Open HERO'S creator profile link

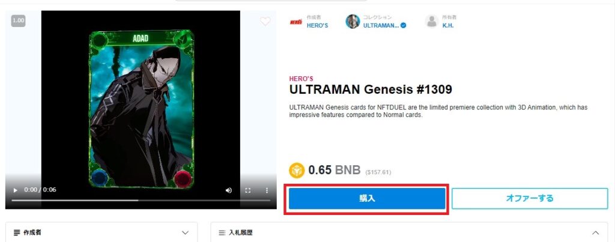tap(317, 25)
